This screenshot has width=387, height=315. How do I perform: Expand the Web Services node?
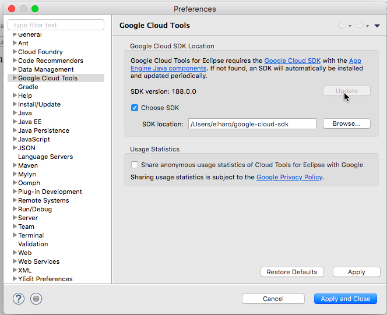(x=15, y=261)
